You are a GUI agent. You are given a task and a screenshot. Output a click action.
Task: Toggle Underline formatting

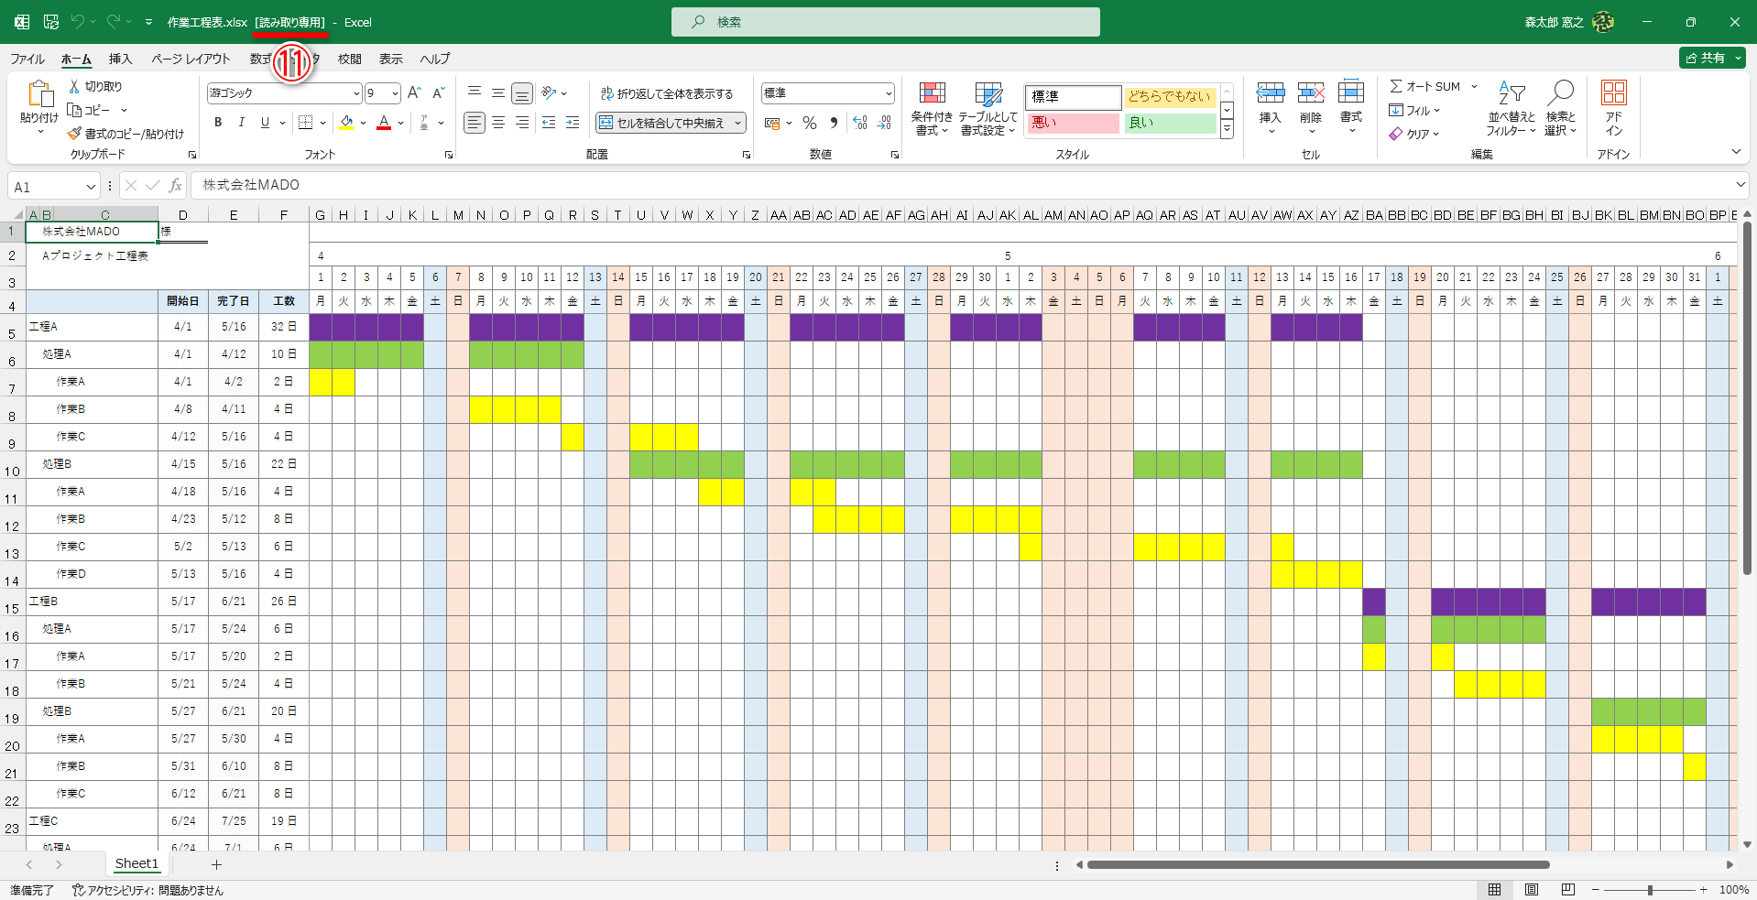pyautogui.click(x=266, y=123)
